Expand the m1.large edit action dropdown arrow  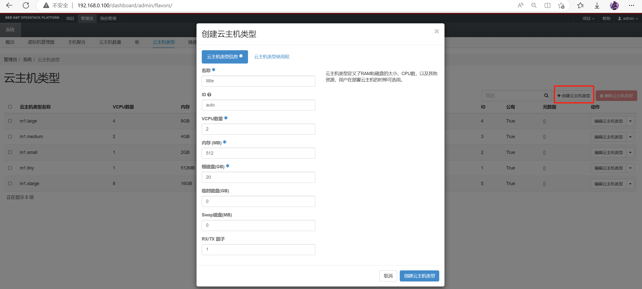pos(630,121)
